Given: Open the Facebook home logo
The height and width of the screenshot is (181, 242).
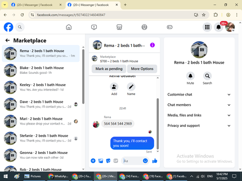Looking at the screenshot, I should click(x=8, y=27).
